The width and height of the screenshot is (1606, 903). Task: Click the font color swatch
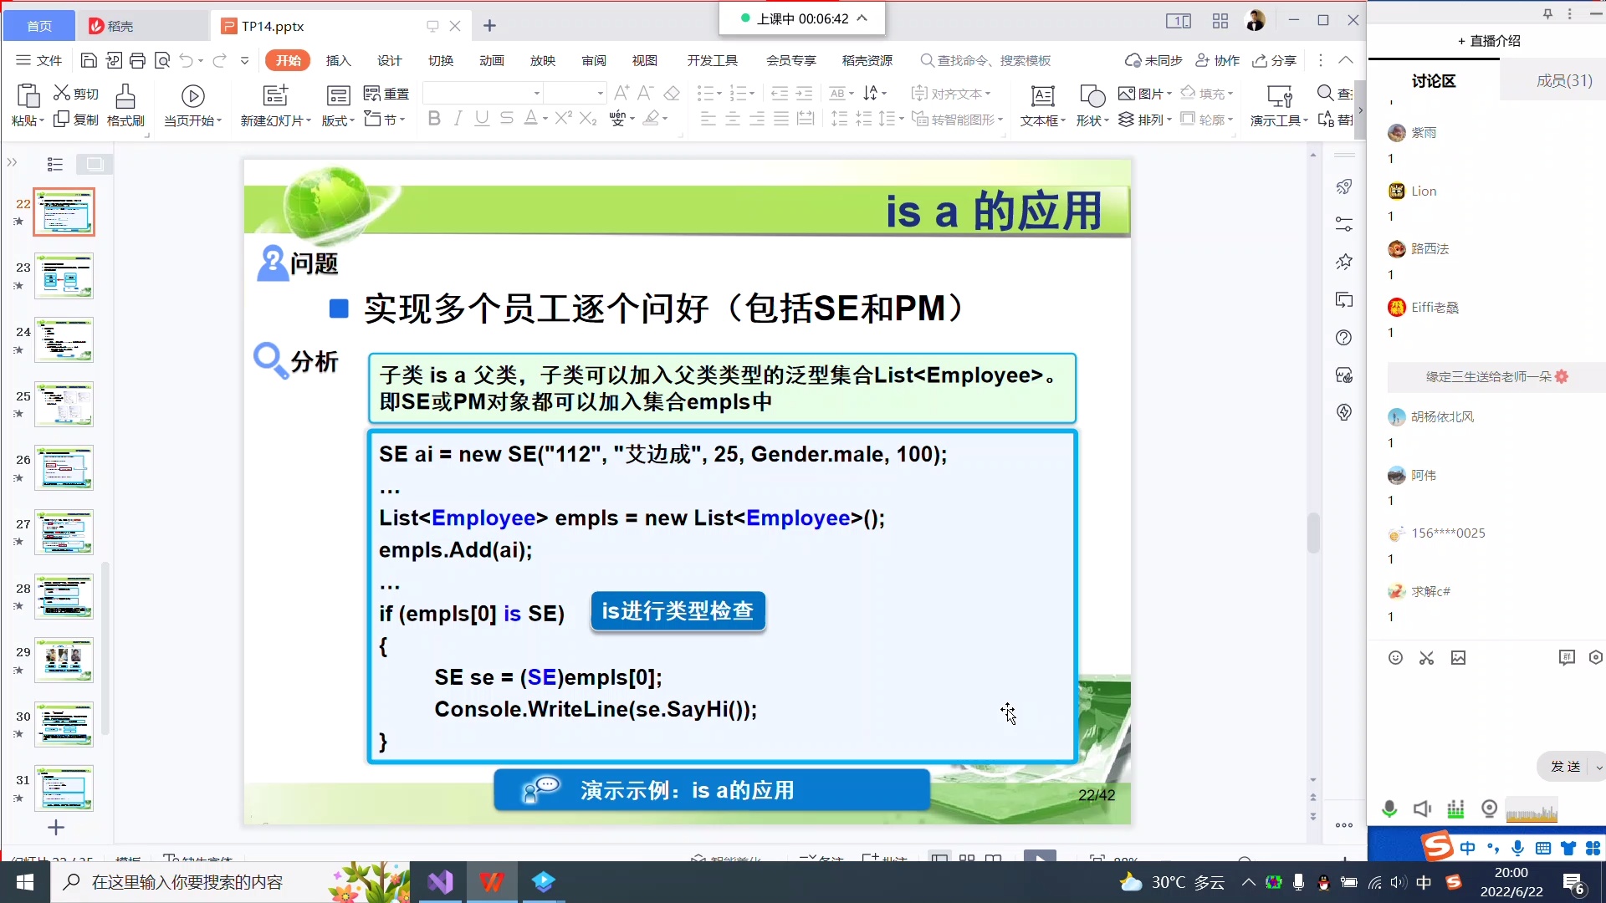point(530,119)
